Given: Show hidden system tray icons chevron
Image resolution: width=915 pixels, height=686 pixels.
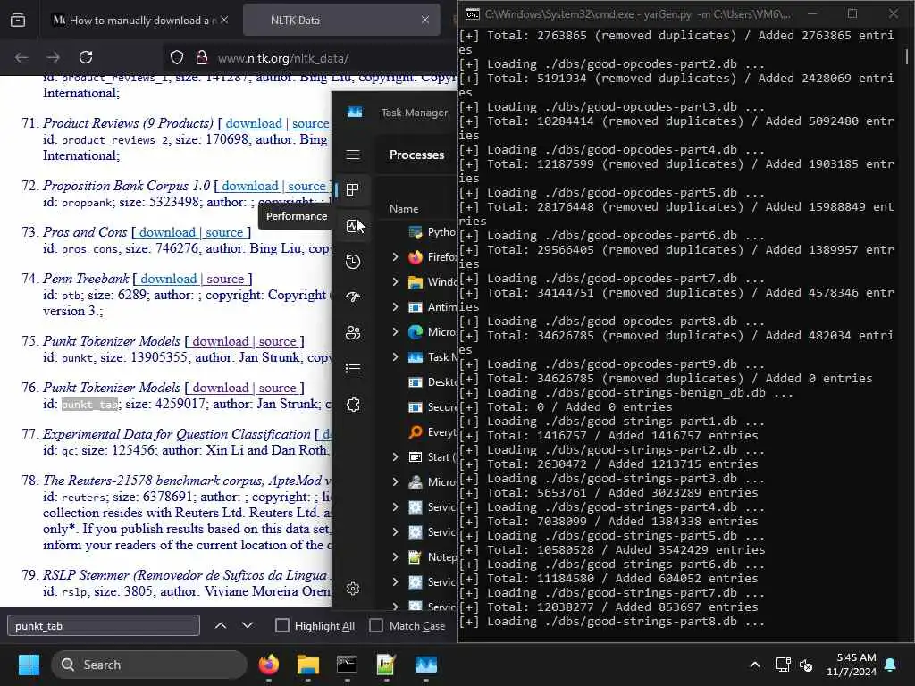Looking at the screenshot, I should [754, 665].
